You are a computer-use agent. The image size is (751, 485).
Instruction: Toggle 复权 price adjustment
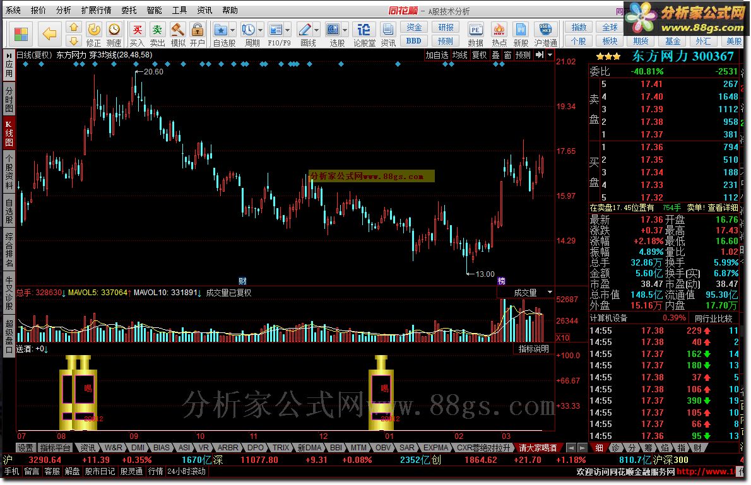[x=480, y=55]
